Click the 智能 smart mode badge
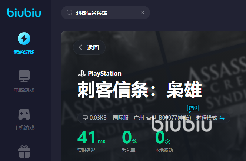This screenshot has height=161, width=246. coord(193,108)
